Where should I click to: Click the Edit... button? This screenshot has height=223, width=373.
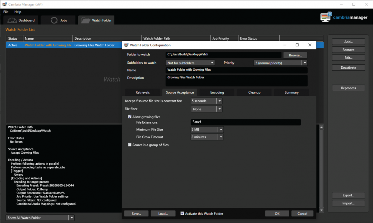[x=348, y=58]
